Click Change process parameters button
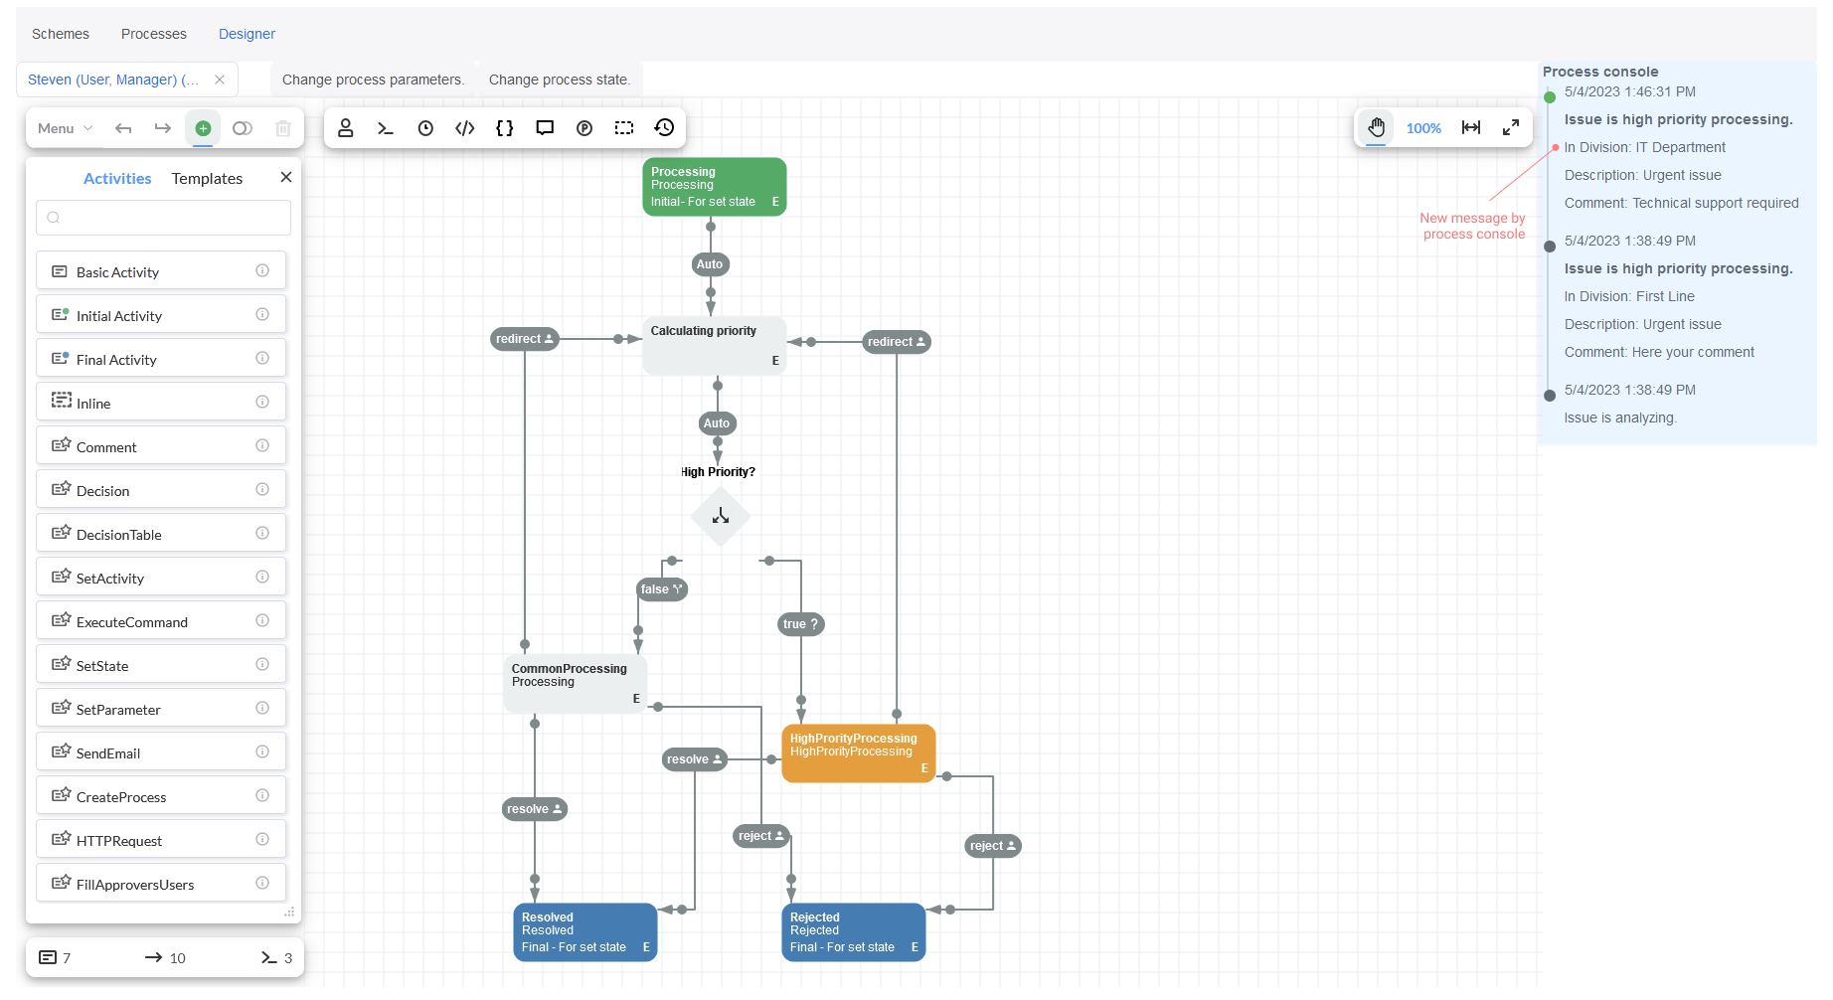Screen dimensions: 1833x1000 tap(373, 80)
